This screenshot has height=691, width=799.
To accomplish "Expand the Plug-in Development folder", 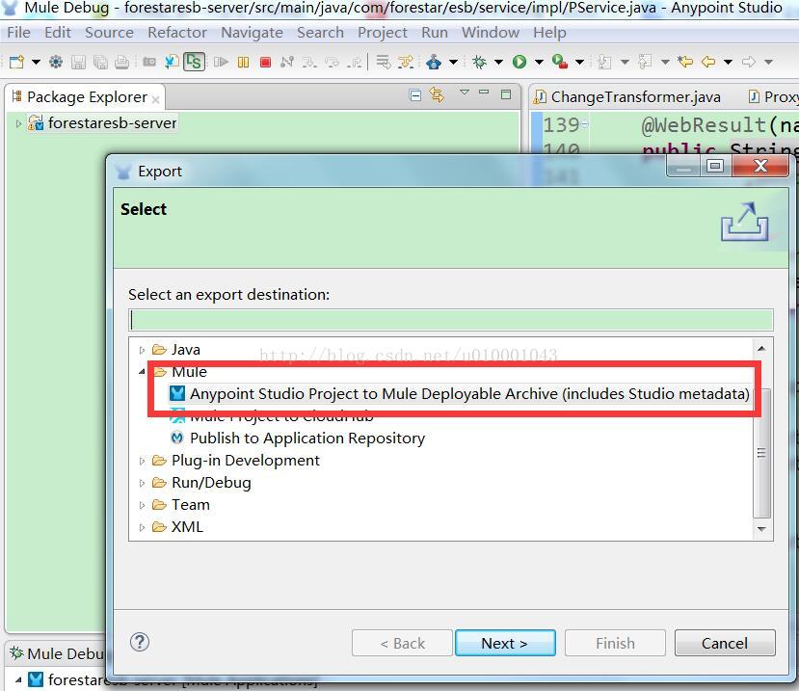I will (143, 461).
